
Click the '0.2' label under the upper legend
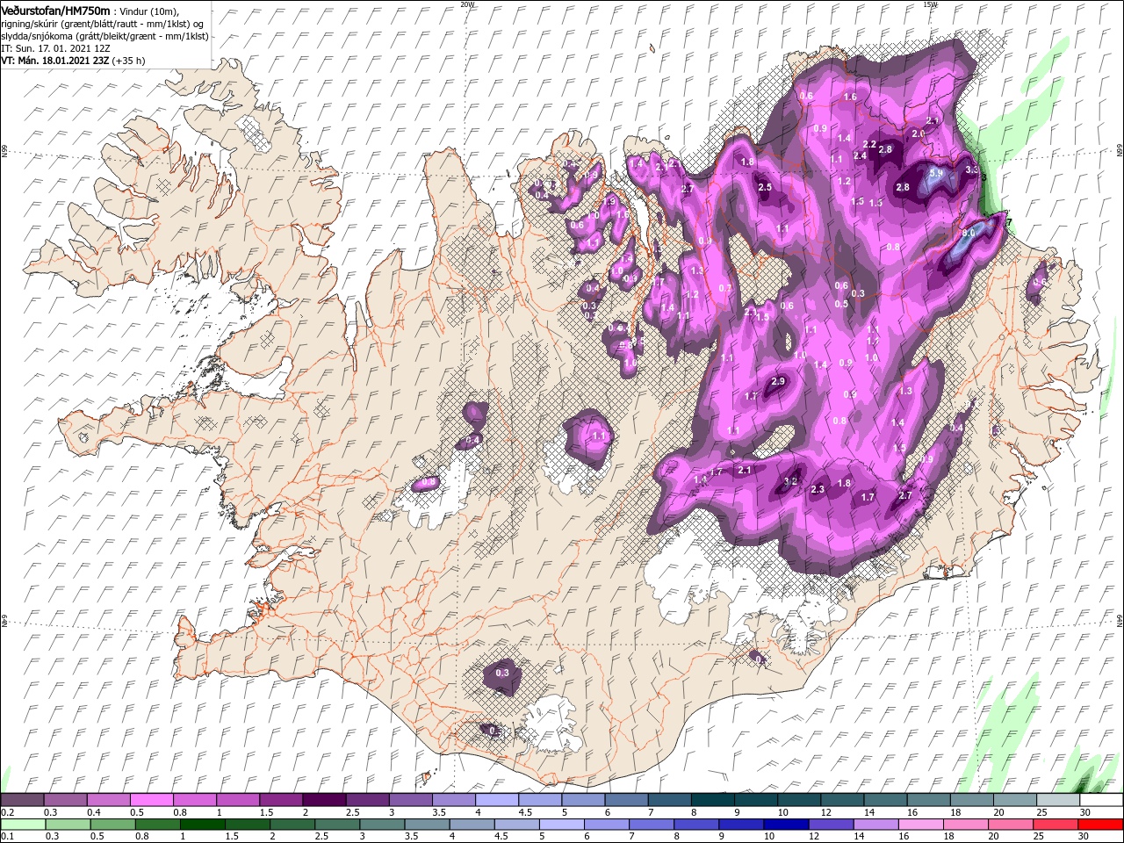(6, 812)
